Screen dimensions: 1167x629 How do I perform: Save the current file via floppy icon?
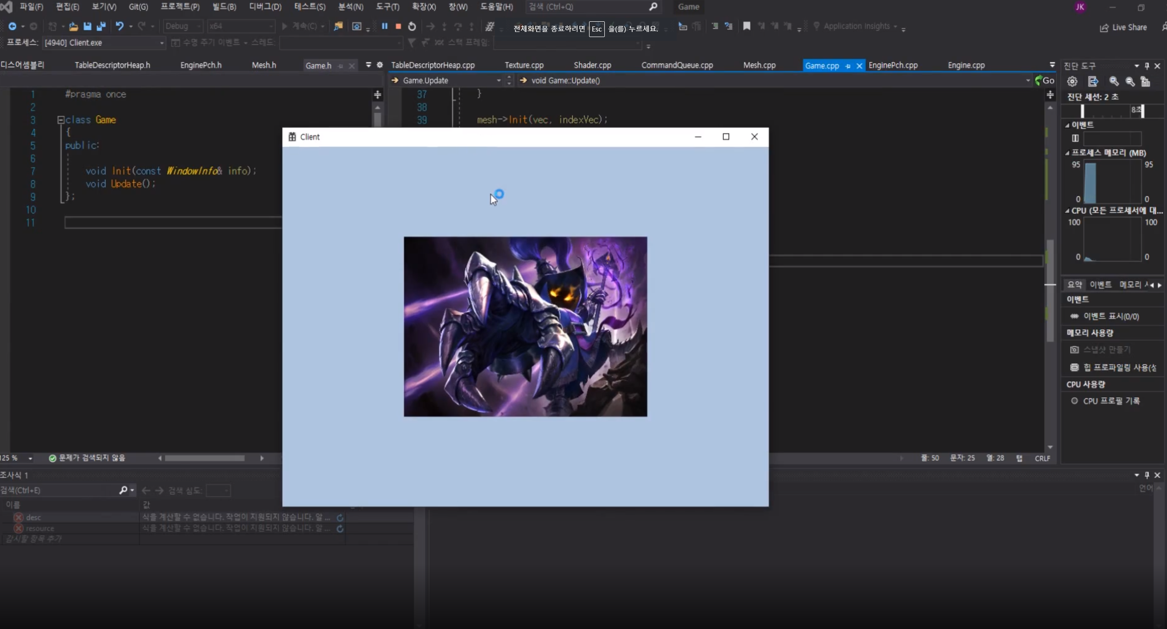click(x=87, y=26)
